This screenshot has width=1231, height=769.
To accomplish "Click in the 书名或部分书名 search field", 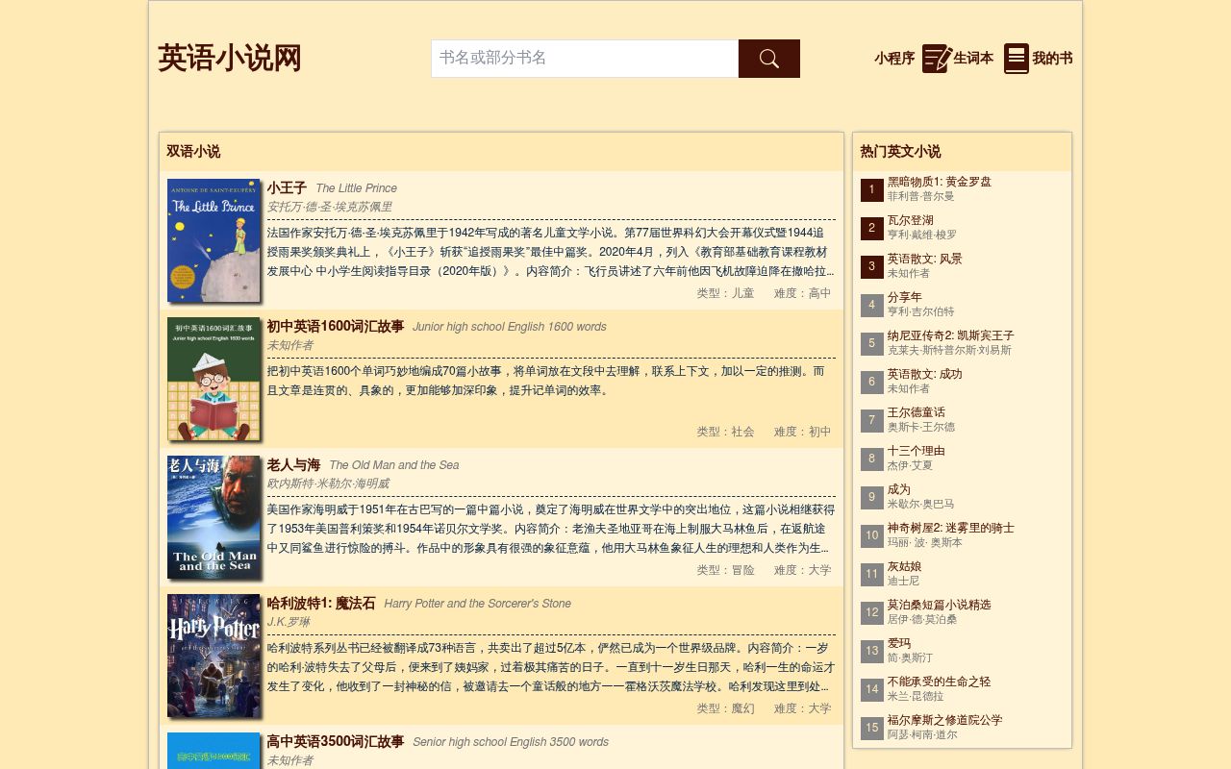I will [x=585, y=59].
